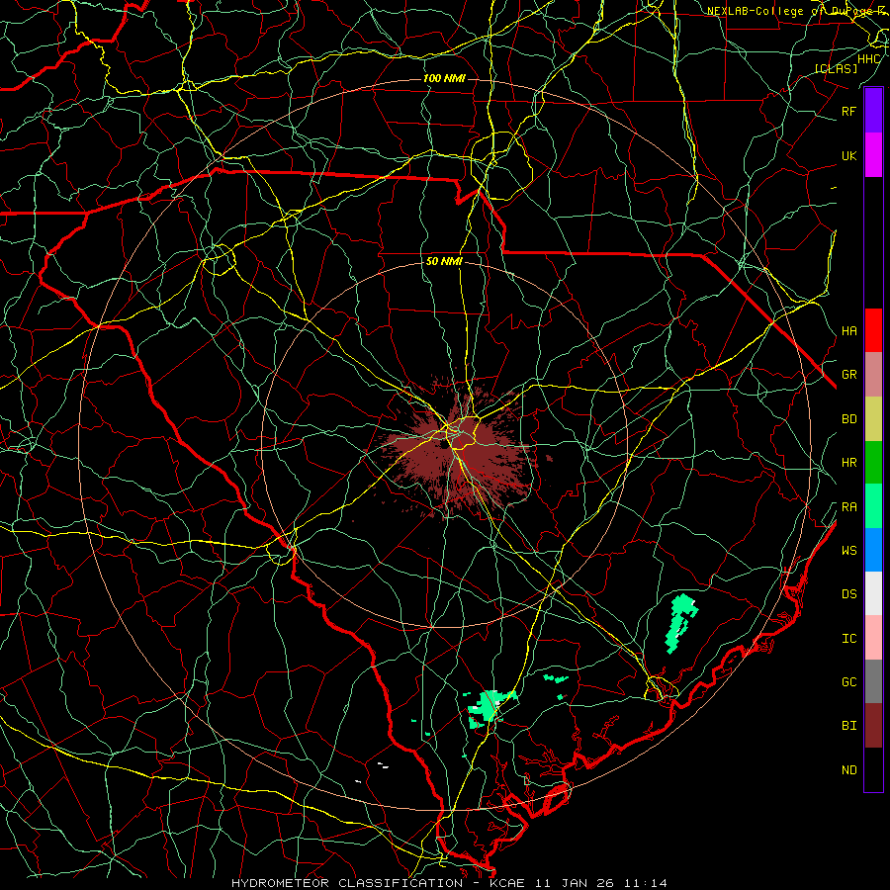Screen dimensions: 890x890
Task: Click the elongated green rain echo near the coast
Action: click(681, 623)
